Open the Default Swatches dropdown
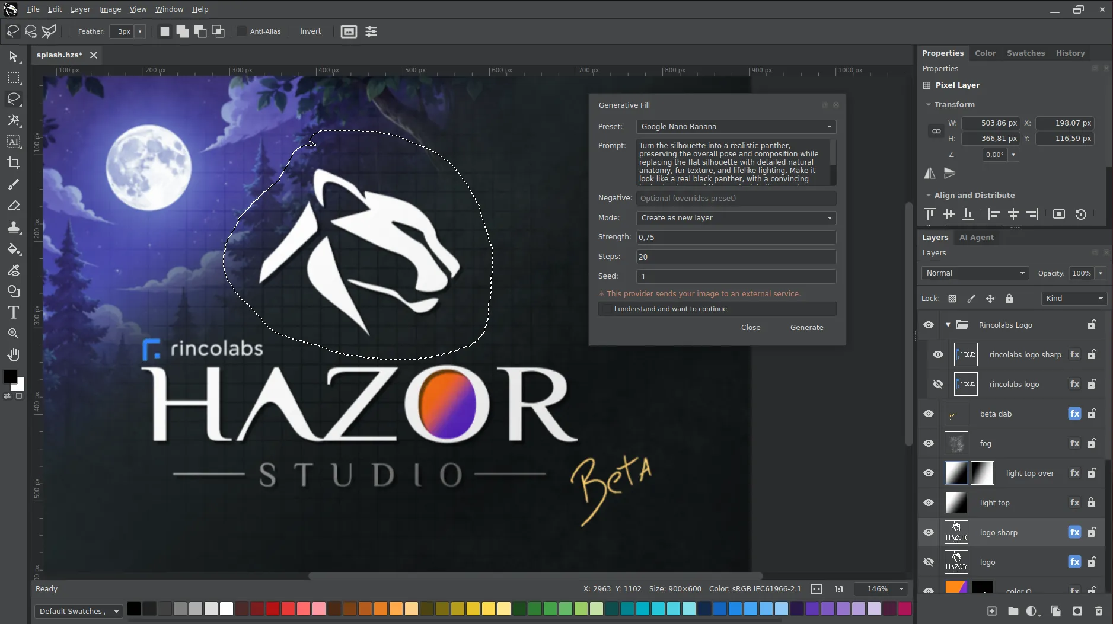 (x=78, y=612)
